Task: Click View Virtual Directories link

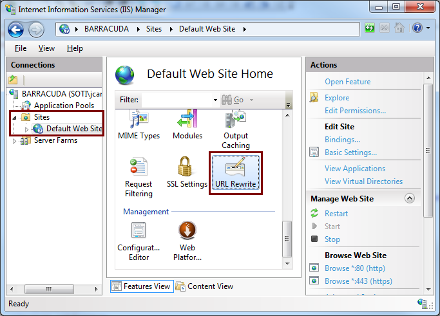Action: pyautogui.click(x=363, y=181)
